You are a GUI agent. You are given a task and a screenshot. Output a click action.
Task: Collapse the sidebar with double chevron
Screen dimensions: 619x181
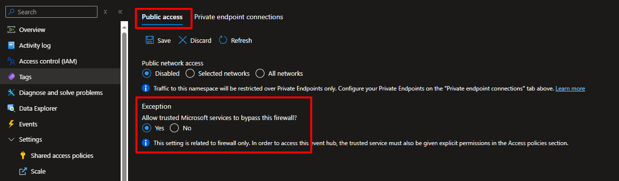[120, 12]
